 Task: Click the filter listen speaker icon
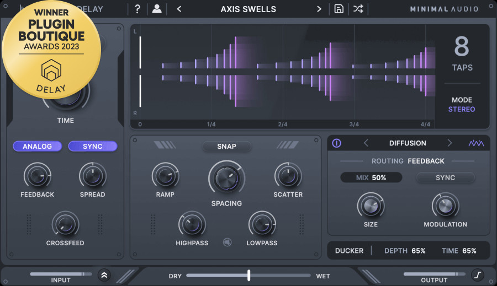tap(227, 241)
